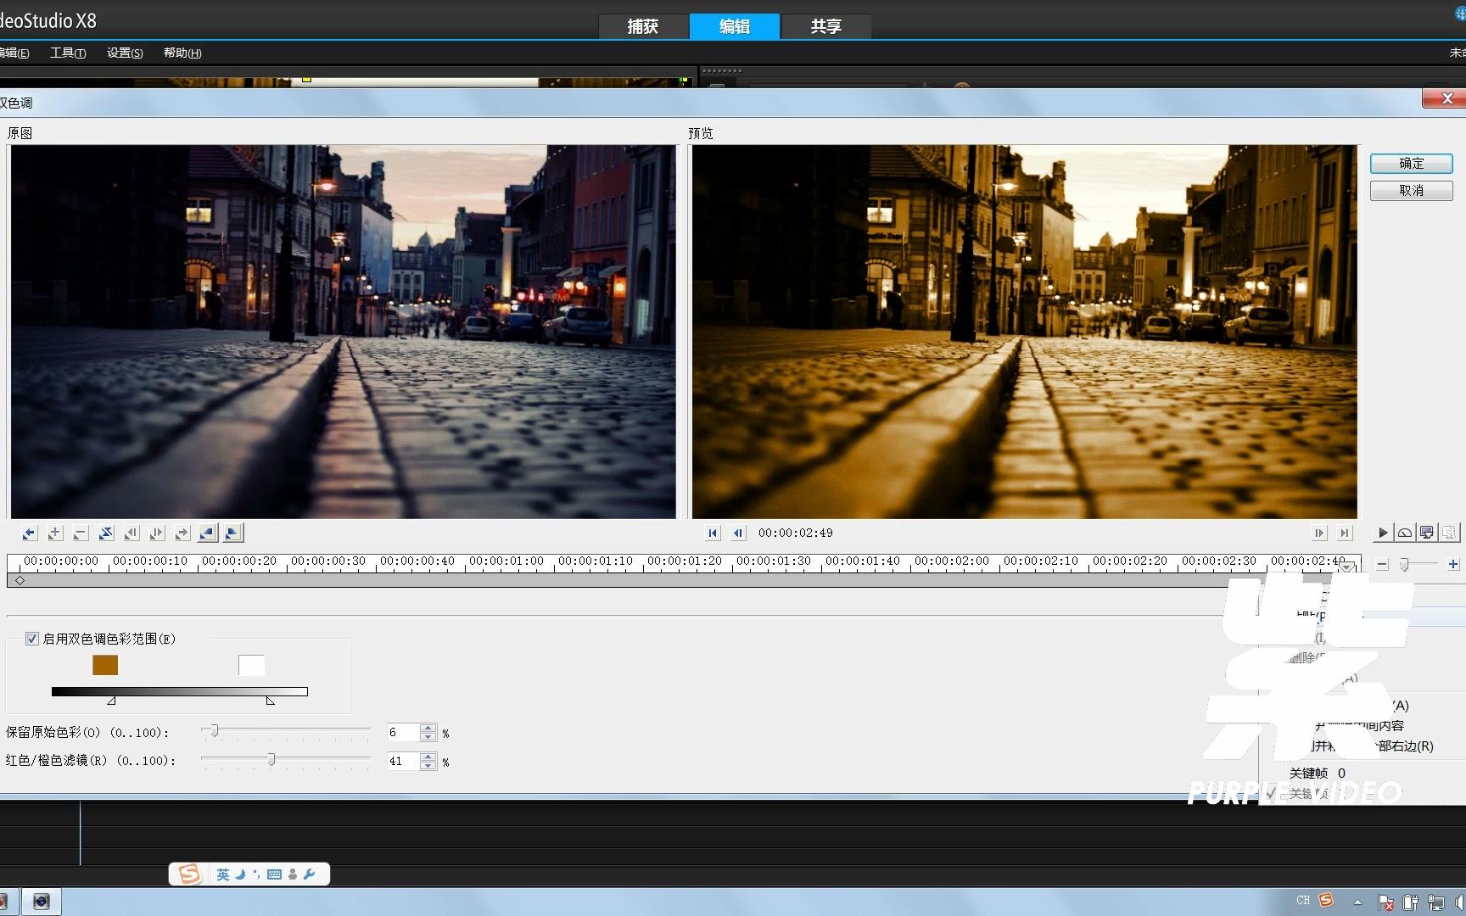1466x916 pixels.
Task: Jump to the preview start frame
Action: [713, 533]
